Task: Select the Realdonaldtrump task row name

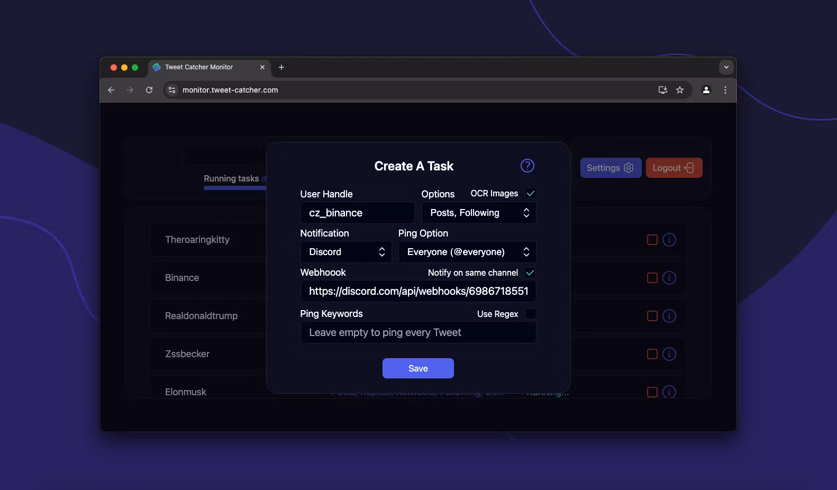Action: click(x=201, y=316)
